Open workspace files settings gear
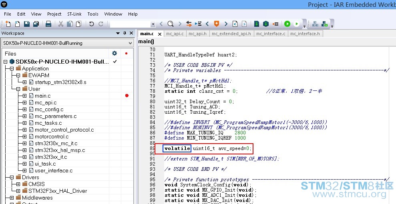 pos(115,53)
